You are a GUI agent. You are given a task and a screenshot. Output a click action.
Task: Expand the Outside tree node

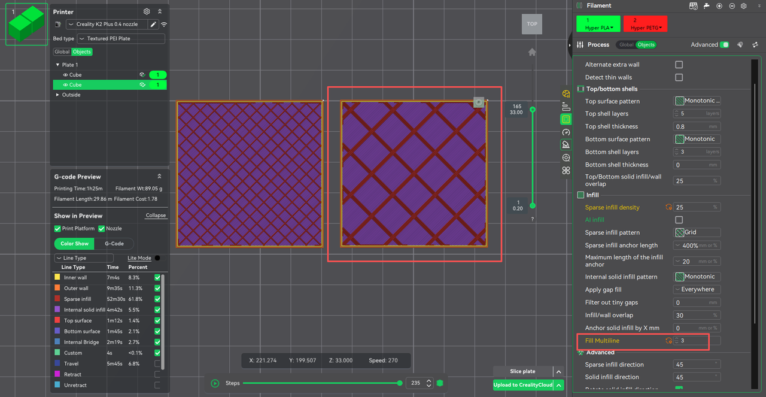(57, 95)
